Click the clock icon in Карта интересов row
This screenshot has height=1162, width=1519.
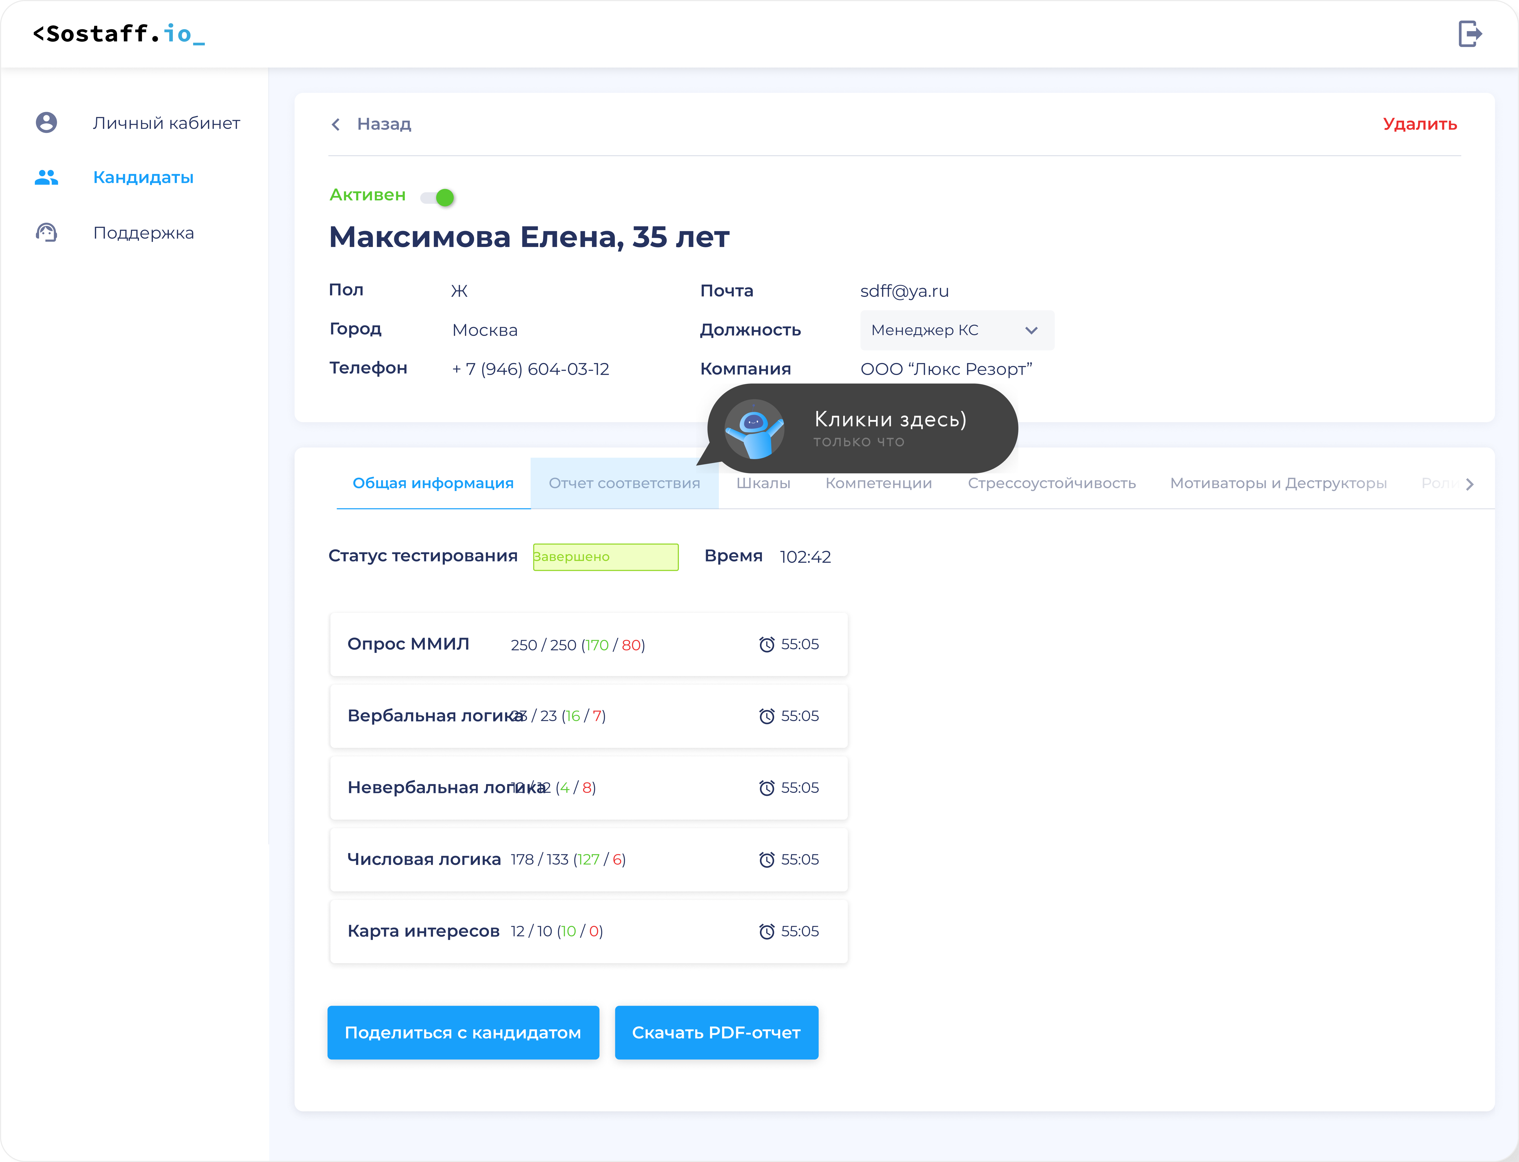click(x=766, y=932)
